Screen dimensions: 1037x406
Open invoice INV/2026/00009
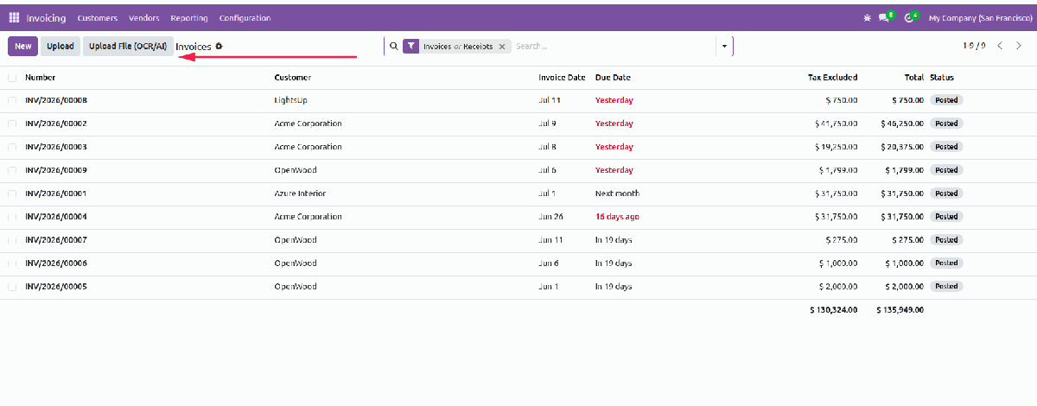tap(56, 170)
